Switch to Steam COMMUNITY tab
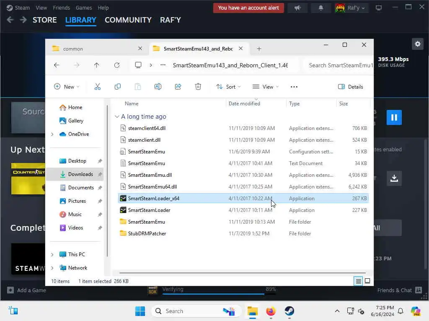Screen dimensions: 429x321 tap(128, 20)
